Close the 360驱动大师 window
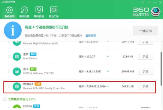Screen dimensions: 163x110 pos(160,2)
